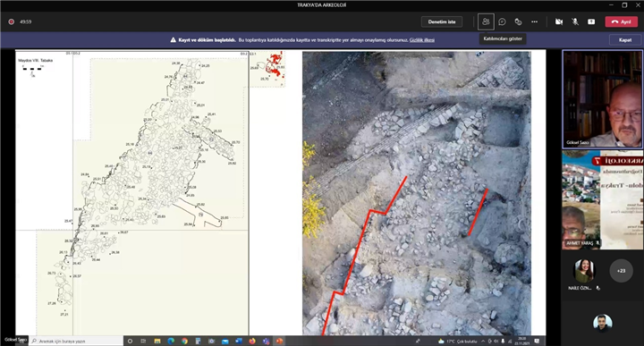Click the TRAKYA'DA ARKEOLOJİ window title
The height and width of the screenshot is (346, 644).
(x=322, y=5)
